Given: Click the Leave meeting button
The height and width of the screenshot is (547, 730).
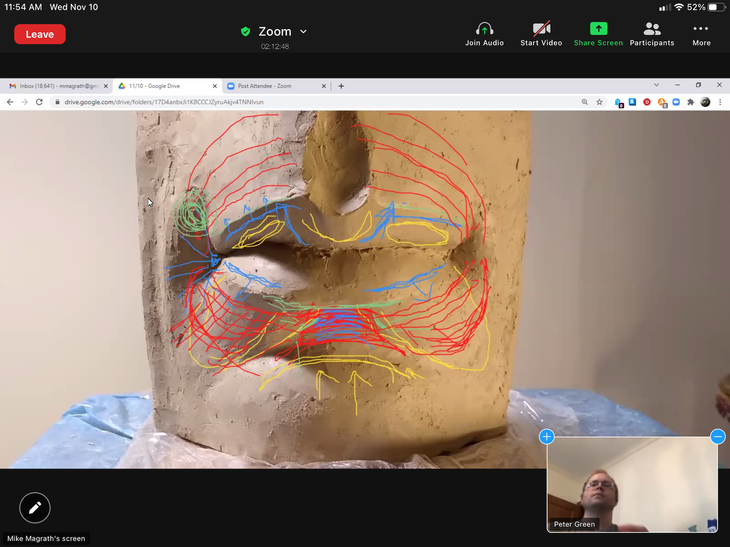Looking at the screenshot, I should 39,34.
